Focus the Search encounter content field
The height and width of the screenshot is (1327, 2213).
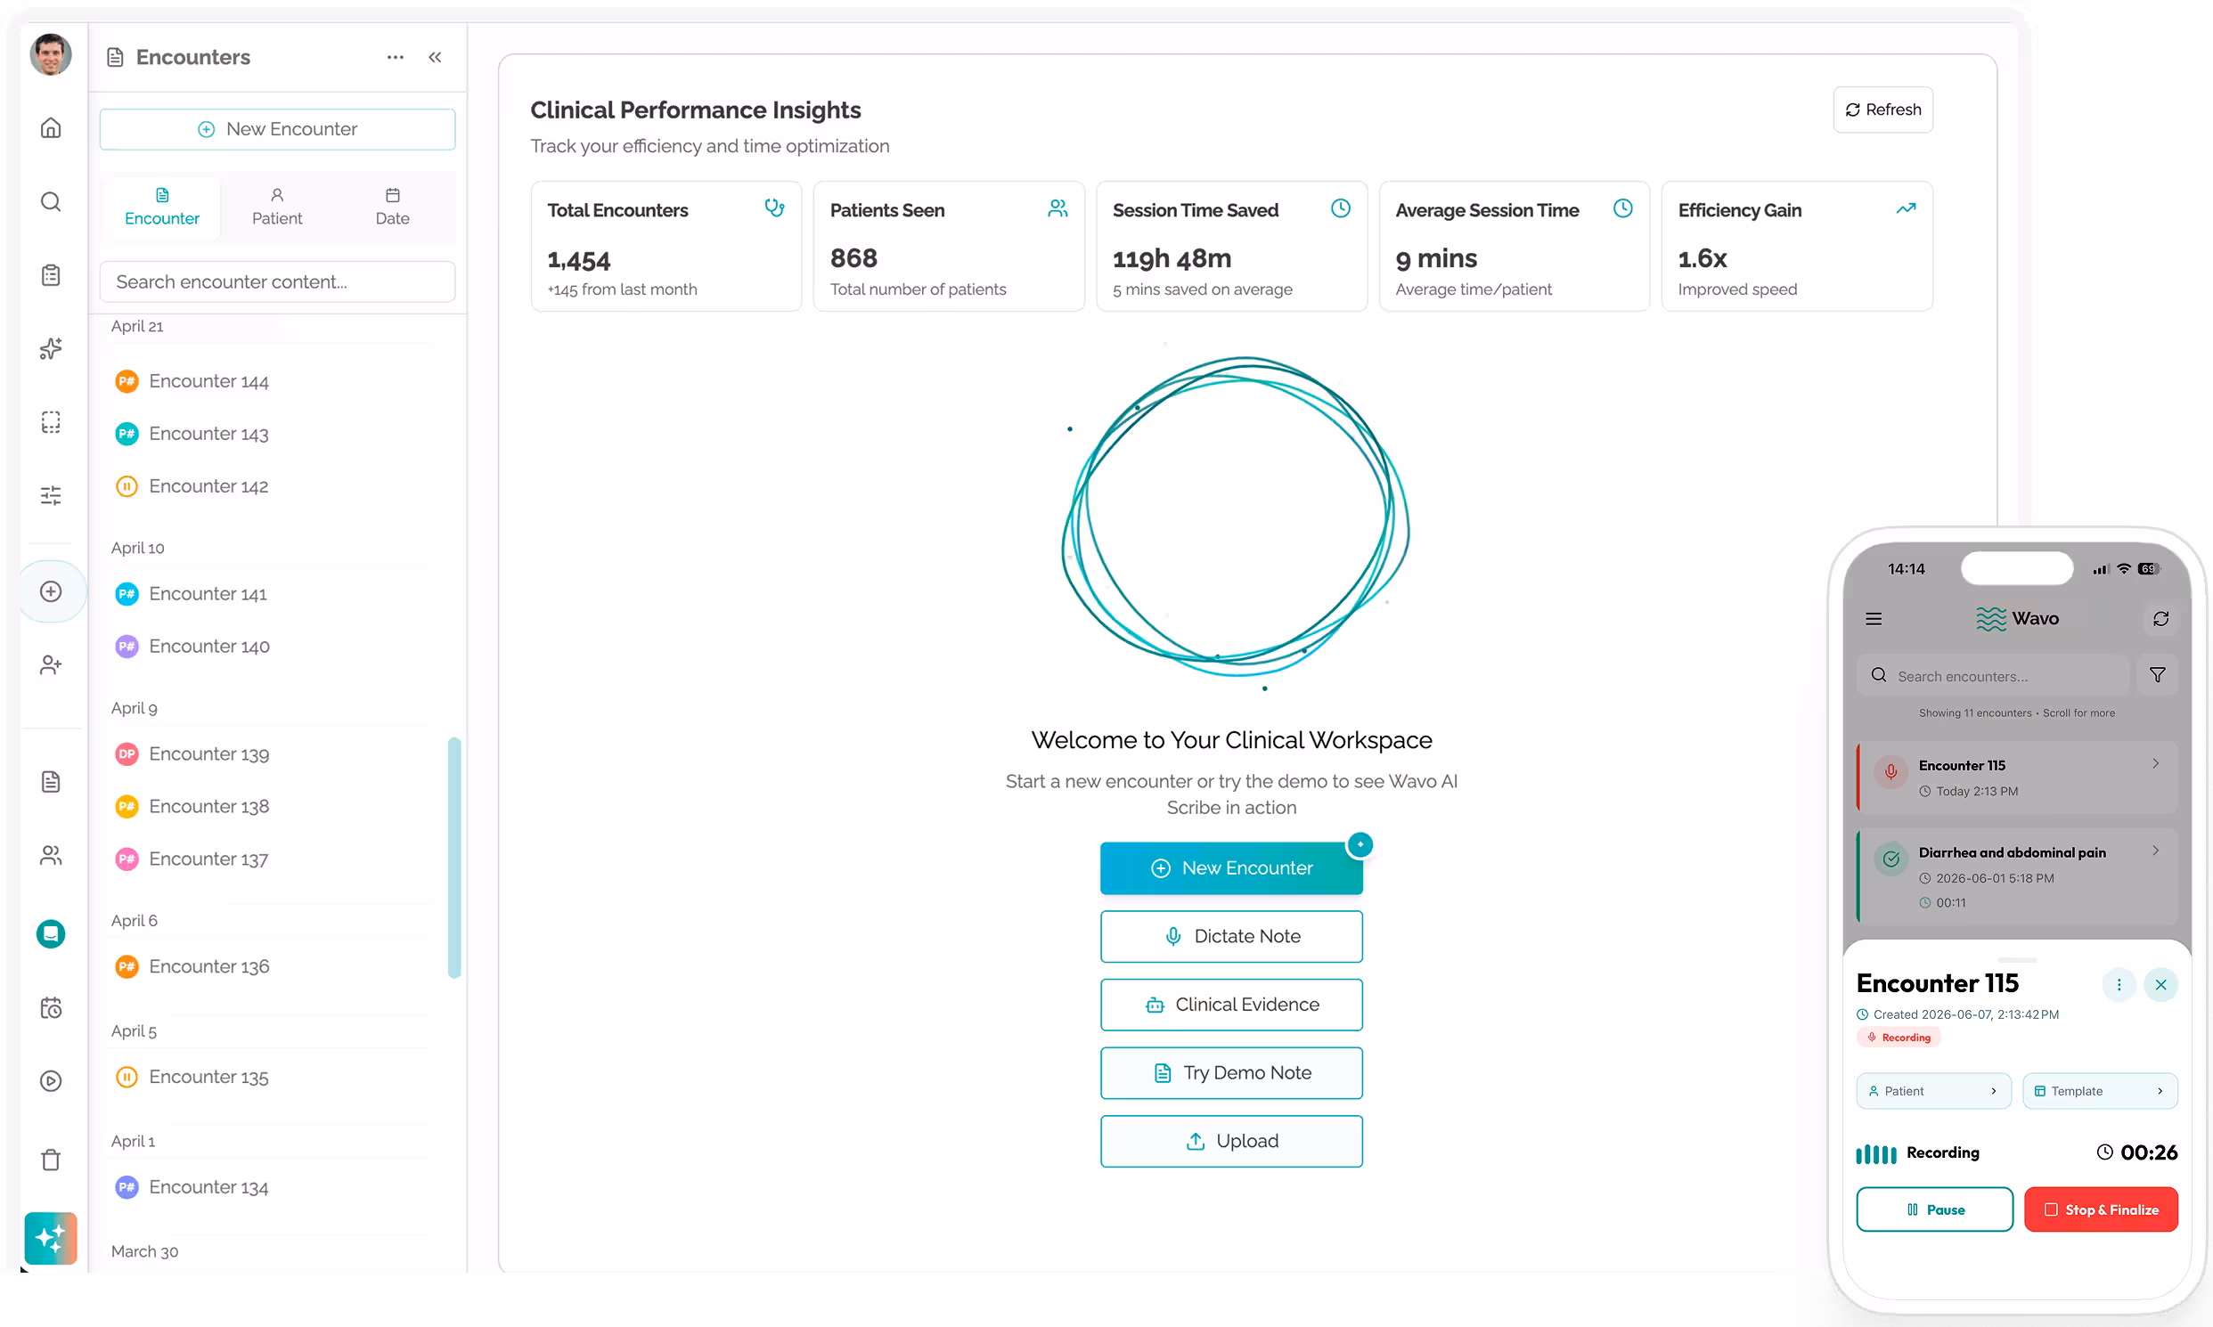tap(277, 281)
